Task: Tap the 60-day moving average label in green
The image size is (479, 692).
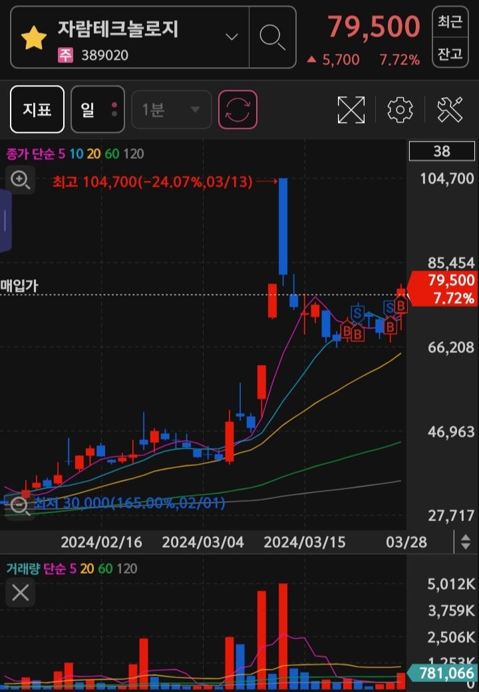Action: click(112, 154)
